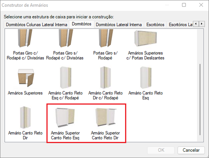Viewport: 209px width, 158px height.
Task: Switch to the Escritórios tab
Action: click(155, 24)
